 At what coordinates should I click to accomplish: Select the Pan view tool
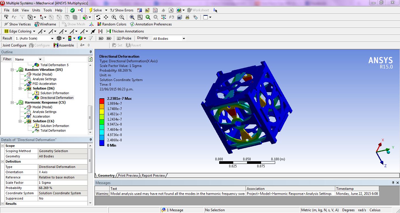pos(106,17)
